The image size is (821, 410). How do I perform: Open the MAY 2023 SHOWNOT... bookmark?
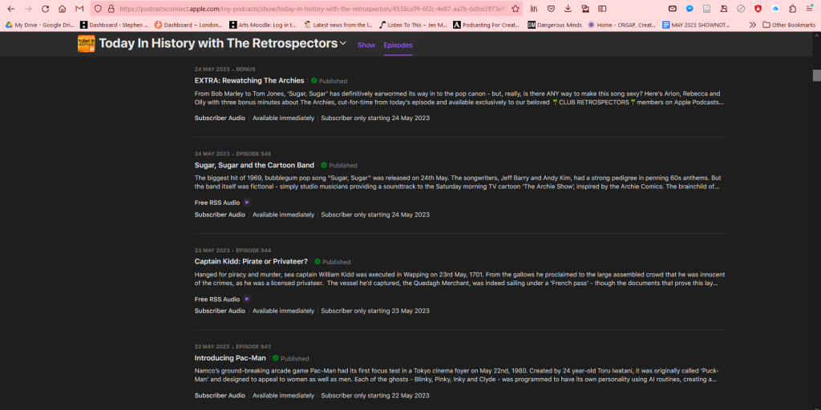(697, 25)
